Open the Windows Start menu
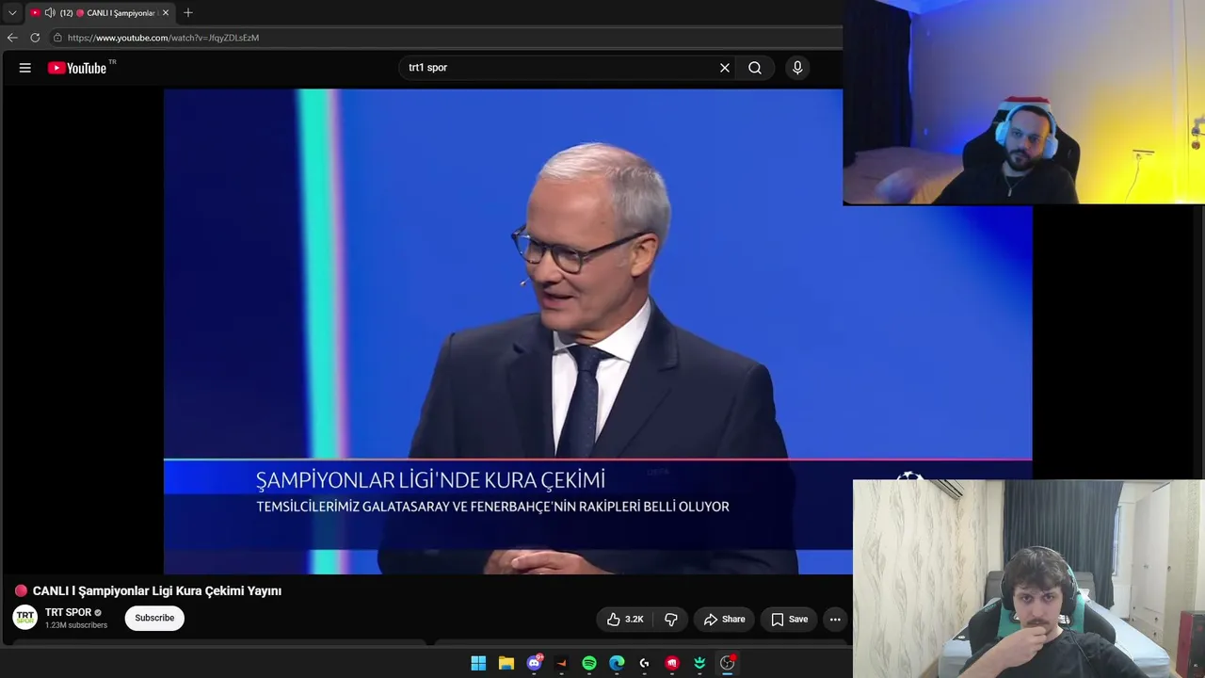The height and width of the screenshot is (678, 1205). click(478, 663)
